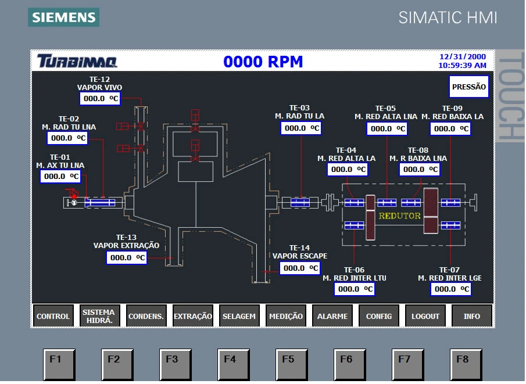Click the reducer bearing under TE-05
Image resolution: width=526 pixels, height=384 pixels.
coord(387,203)
